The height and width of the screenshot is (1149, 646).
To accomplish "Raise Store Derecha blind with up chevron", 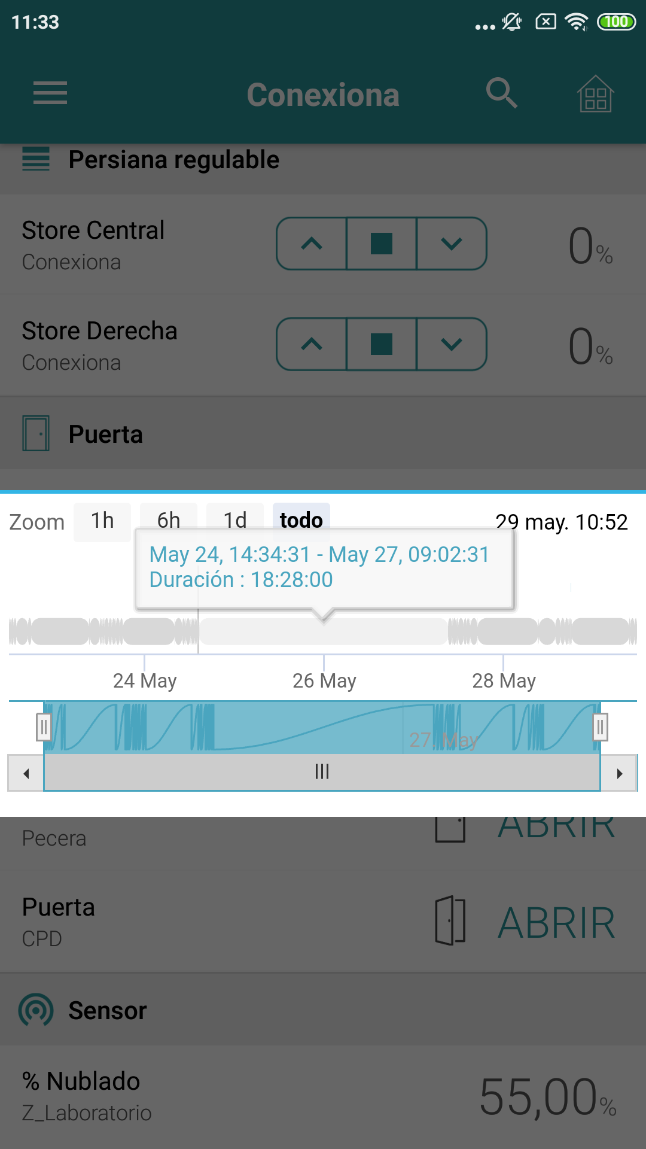I will (x=312, y=344).
